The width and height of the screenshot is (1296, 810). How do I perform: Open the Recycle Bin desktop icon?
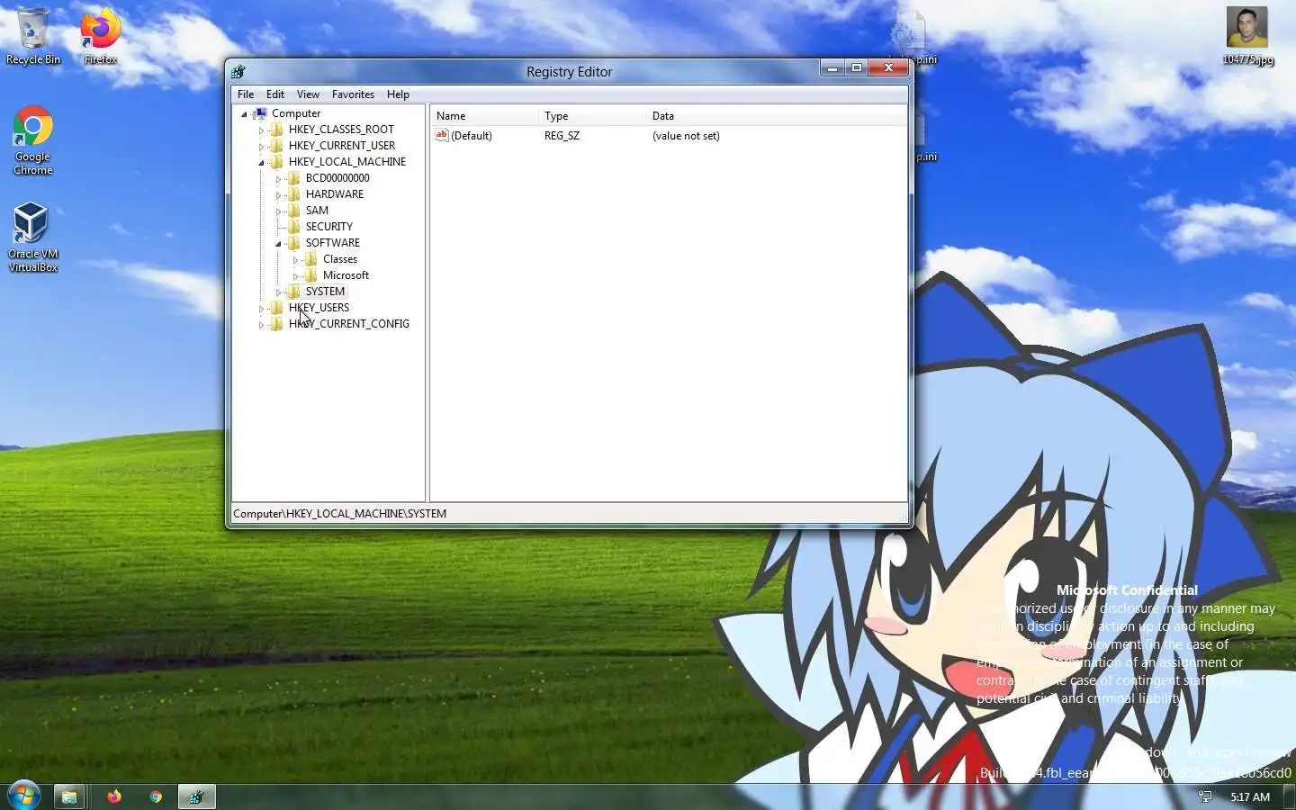click(33, 36)
